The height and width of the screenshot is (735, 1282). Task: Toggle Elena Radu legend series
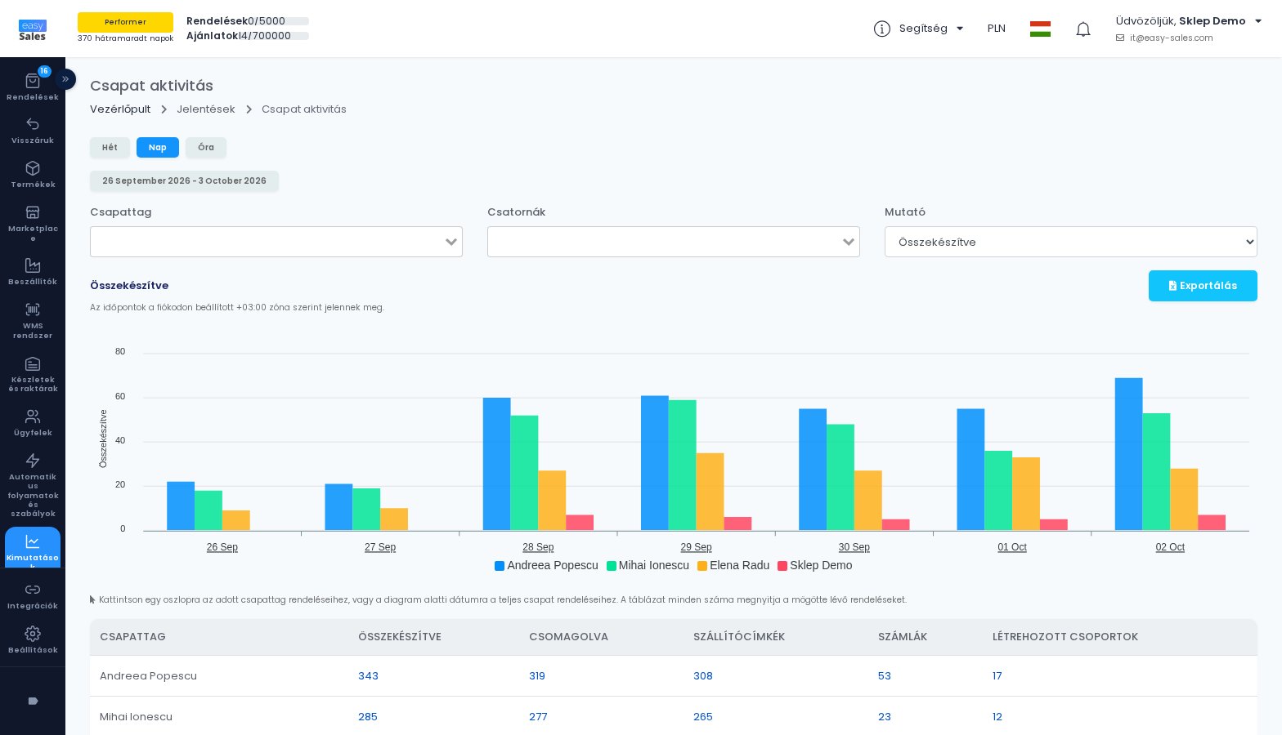pos(733,565)
